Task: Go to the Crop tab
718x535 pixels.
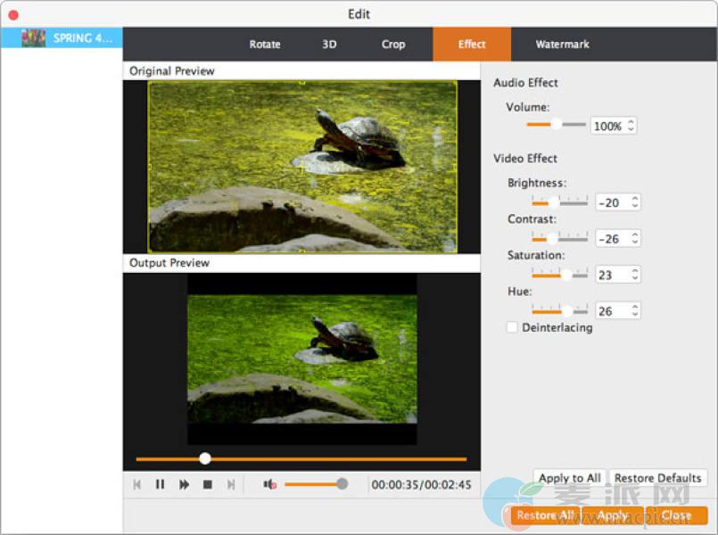Action: coord(393,45)
